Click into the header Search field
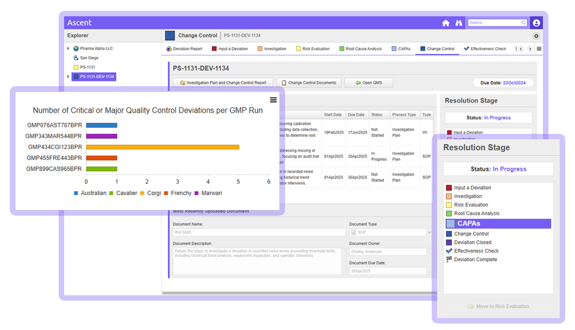575x330 pixels. coord(494,23)
